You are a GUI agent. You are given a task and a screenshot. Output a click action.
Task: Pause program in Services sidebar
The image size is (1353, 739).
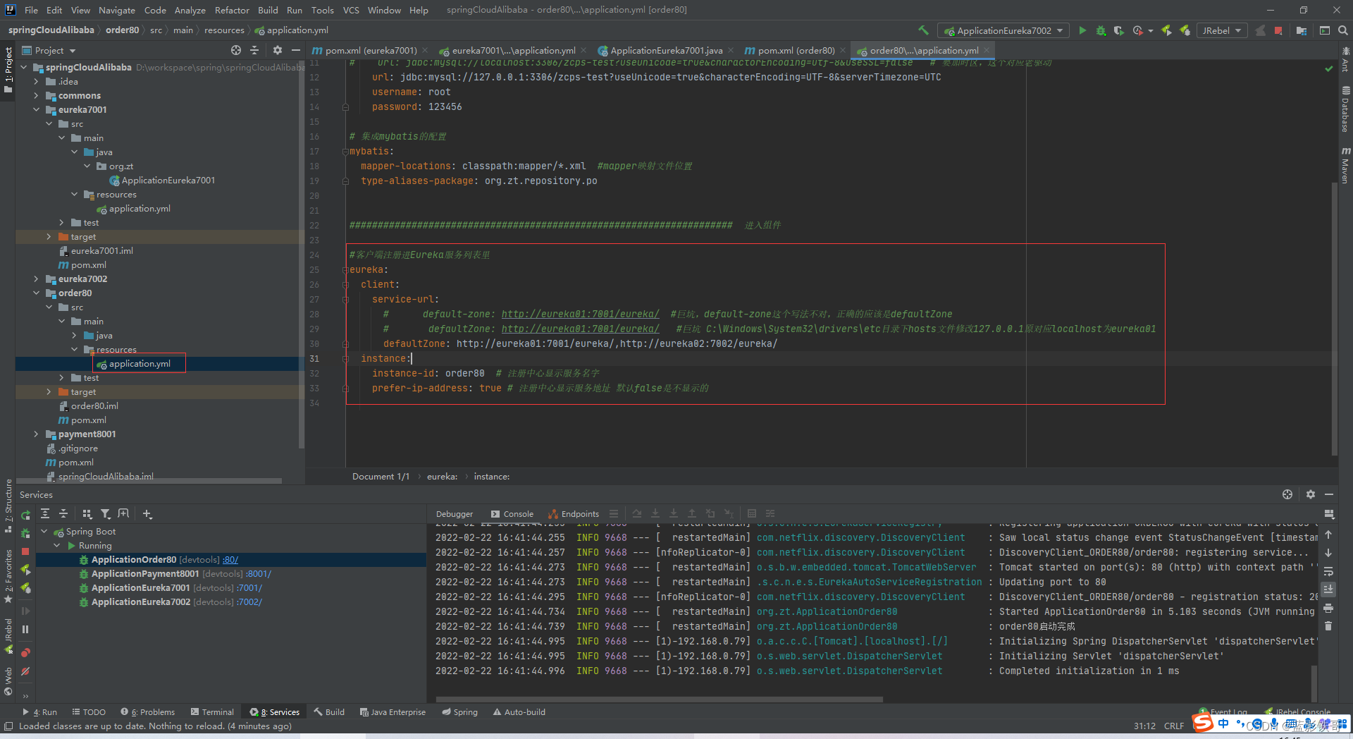(25, 629)
